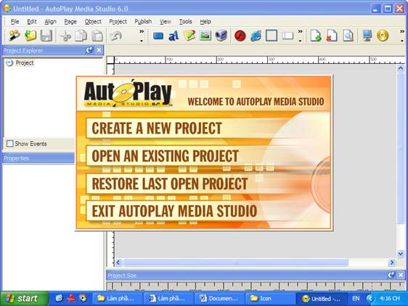
Task: Close the Project Size panel
Action: click(401, 275)
